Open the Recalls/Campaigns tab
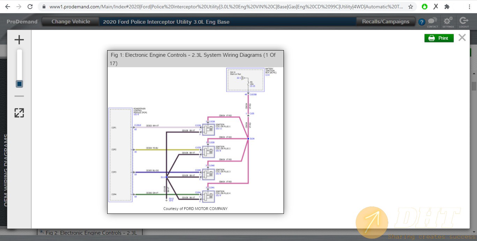The width and height of the screenshot is (477, 241). click(x=386, y=22)
